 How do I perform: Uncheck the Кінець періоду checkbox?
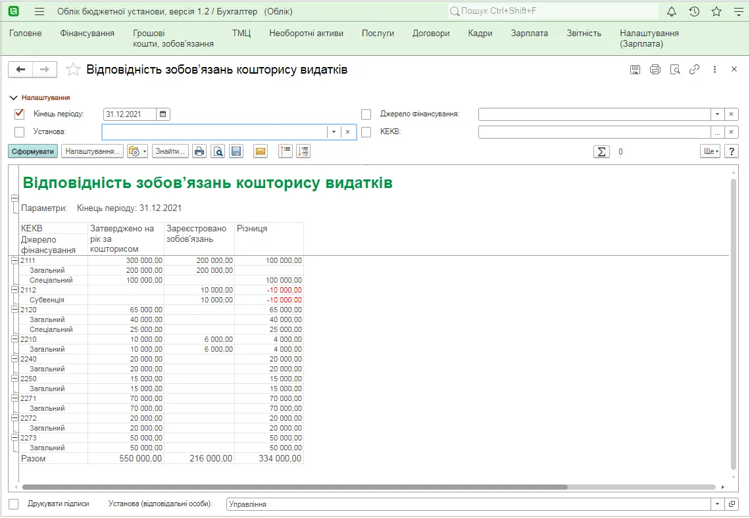[20, 114]
